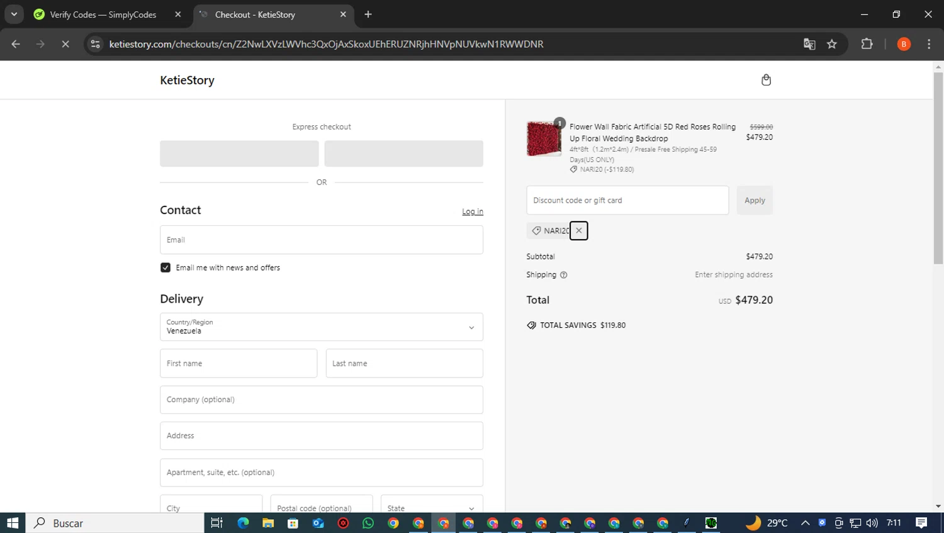Launch Microsoft Edge from the taskbar

coord(243,523)
